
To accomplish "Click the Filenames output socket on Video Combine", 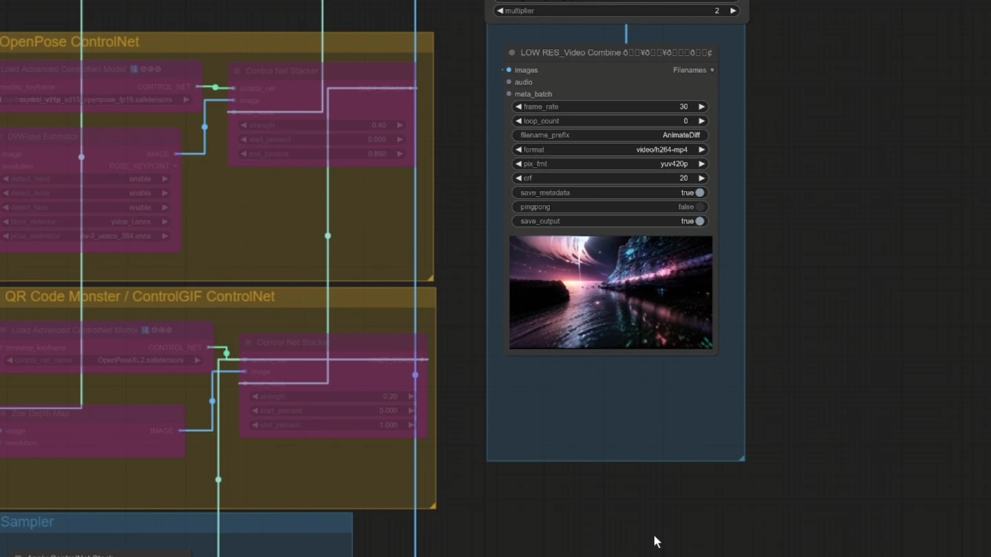I will (x=712, y=69).
